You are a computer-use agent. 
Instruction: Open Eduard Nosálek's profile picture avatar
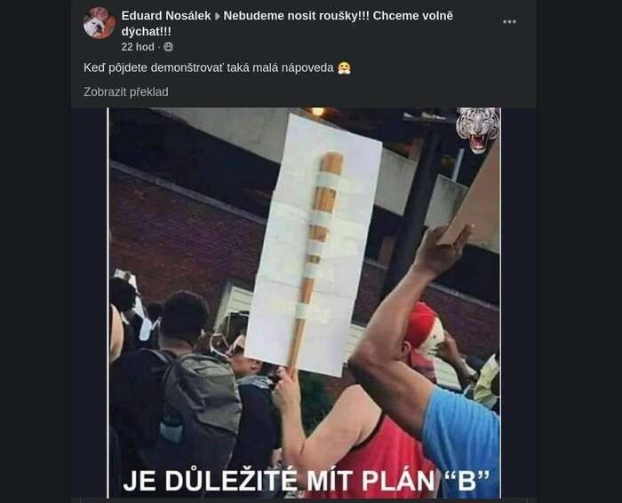(100, 23)
